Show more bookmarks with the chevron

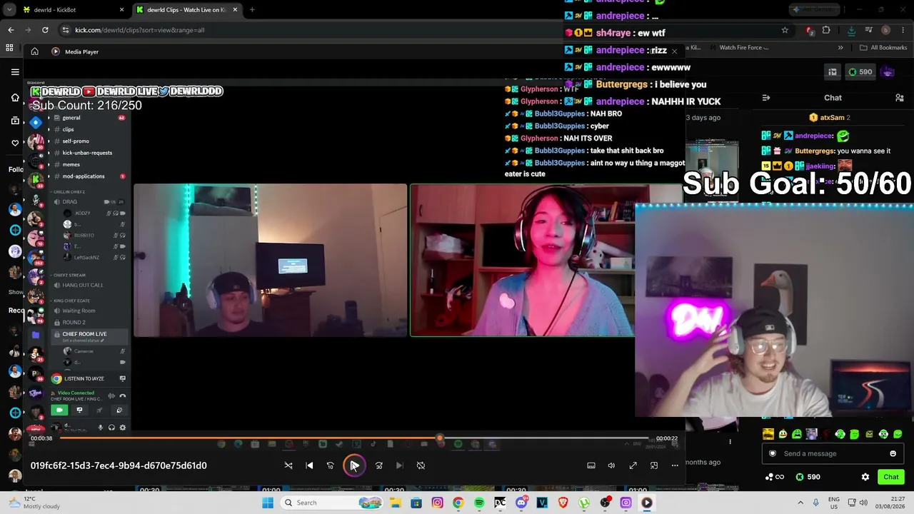click(x=840, y=48)
